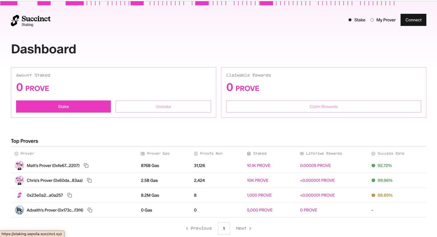437x237 pixels.
Task: Open Advaith's Prover (0x173c...f3f4) row
Action: point(219,210)
